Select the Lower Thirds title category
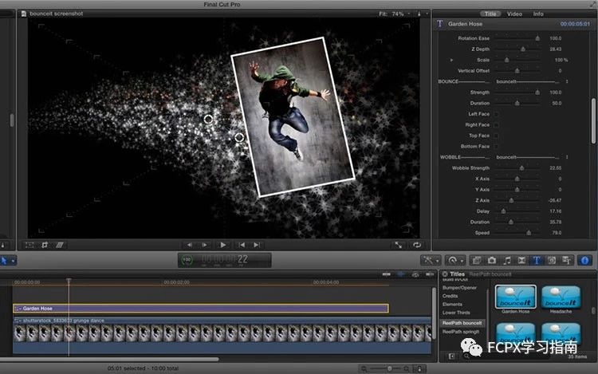598x374 pixels. pos(456,313)
